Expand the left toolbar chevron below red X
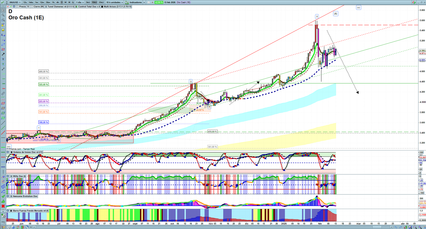 tap(3, 211)
